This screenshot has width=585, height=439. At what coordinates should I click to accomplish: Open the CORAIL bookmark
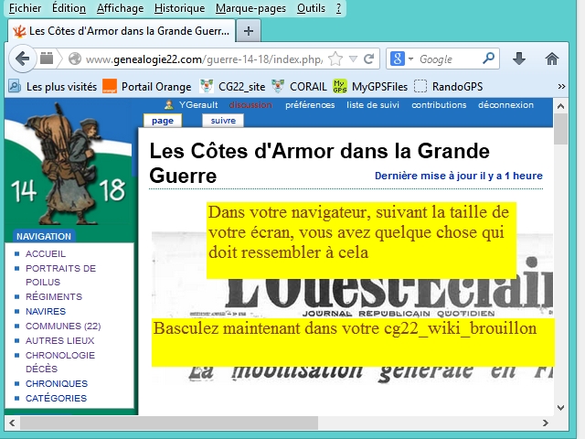tap(299, 87)
